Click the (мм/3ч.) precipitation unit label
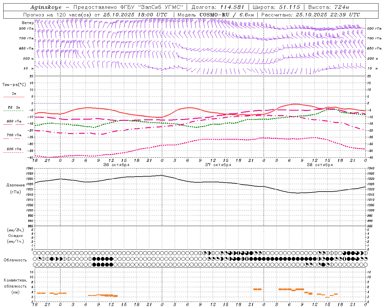The image size is (383, 307). click(16, 230)
